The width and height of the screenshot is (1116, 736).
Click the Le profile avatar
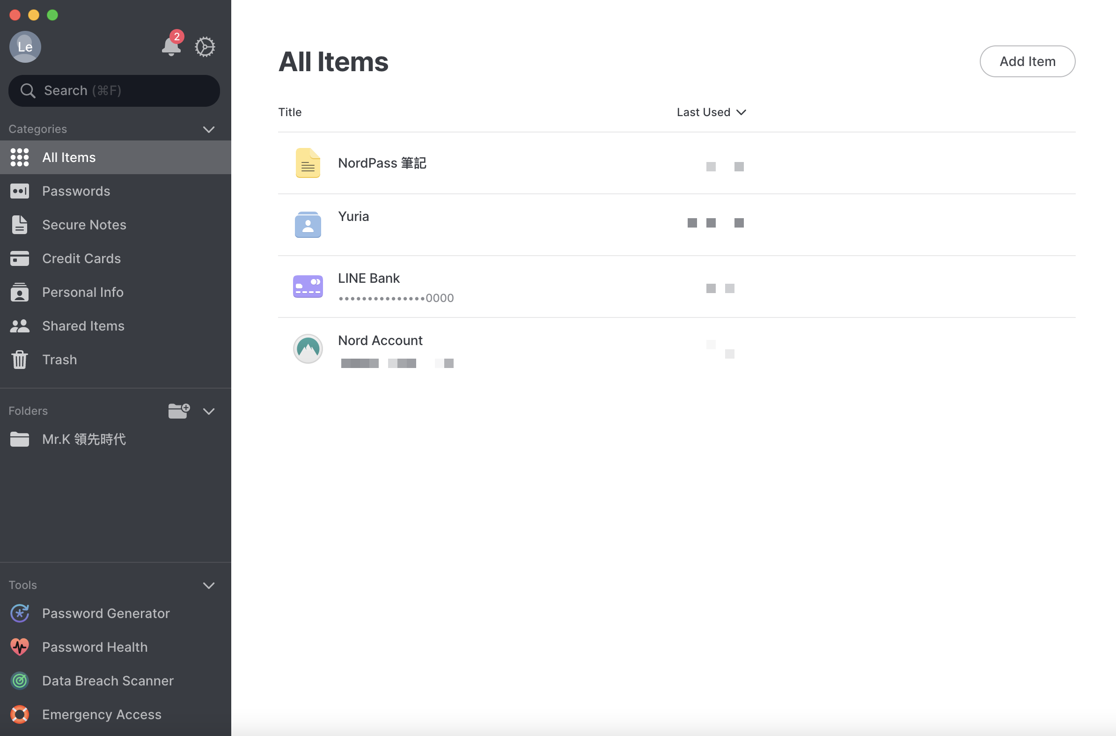pyautogui.click(x=25, y=47)
